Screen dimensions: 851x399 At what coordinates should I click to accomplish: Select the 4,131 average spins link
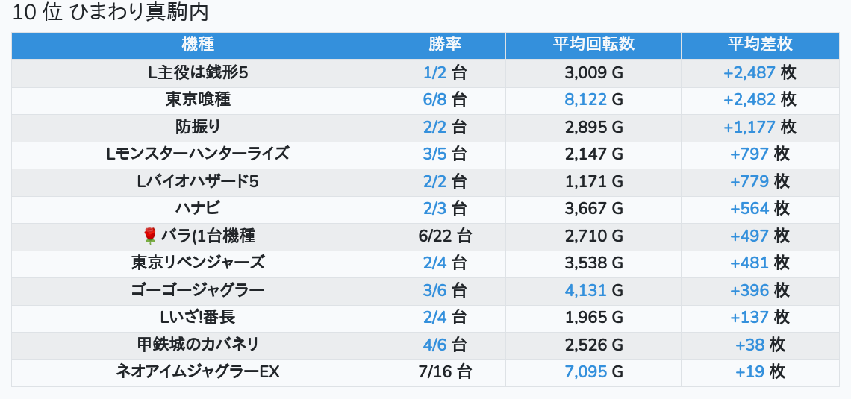pos(586,290)
